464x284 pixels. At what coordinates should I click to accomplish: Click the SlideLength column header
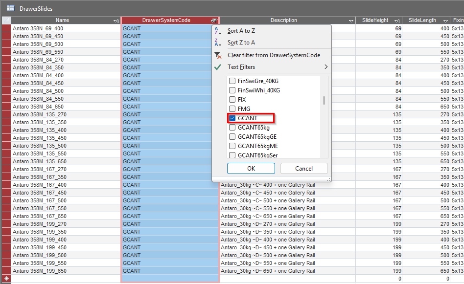coord(422,21)
